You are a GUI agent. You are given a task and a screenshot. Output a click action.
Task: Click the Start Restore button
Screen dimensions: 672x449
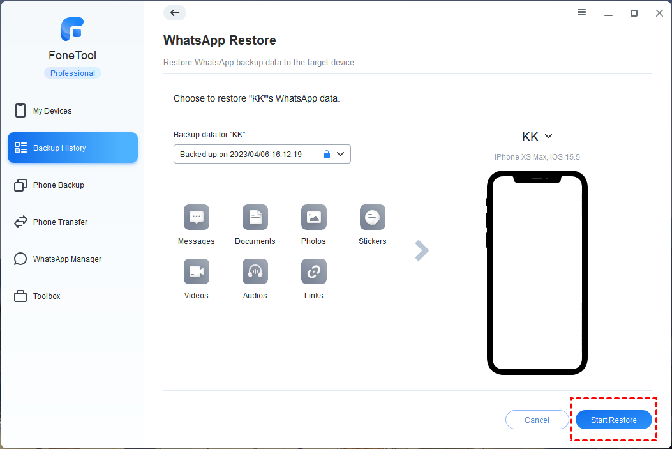click(x=613, y=420)
